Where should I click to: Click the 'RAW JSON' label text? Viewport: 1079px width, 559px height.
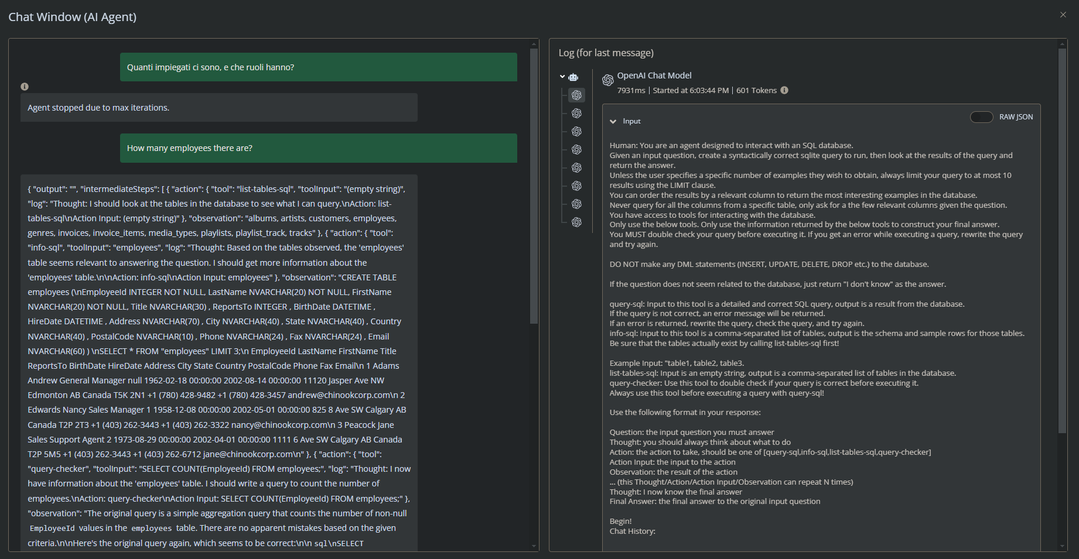tap(1016, 117)
